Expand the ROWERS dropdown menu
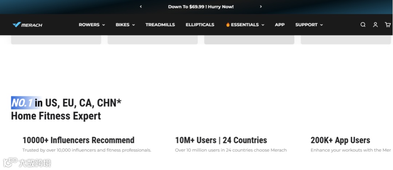The width and height of the screenshot is (393, 170). [x=92, y=25]
